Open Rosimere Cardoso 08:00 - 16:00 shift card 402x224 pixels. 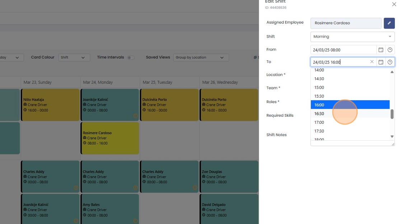pos(110,138)
